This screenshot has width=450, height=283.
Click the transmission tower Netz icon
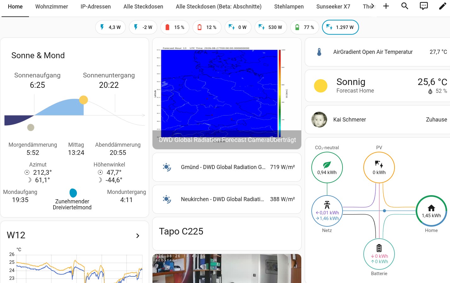pyautogui.click(x=327, y=205)
